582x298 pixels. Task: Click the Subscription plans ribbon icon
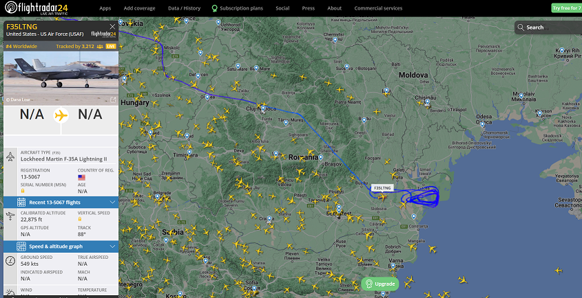[x=214, y=8]
